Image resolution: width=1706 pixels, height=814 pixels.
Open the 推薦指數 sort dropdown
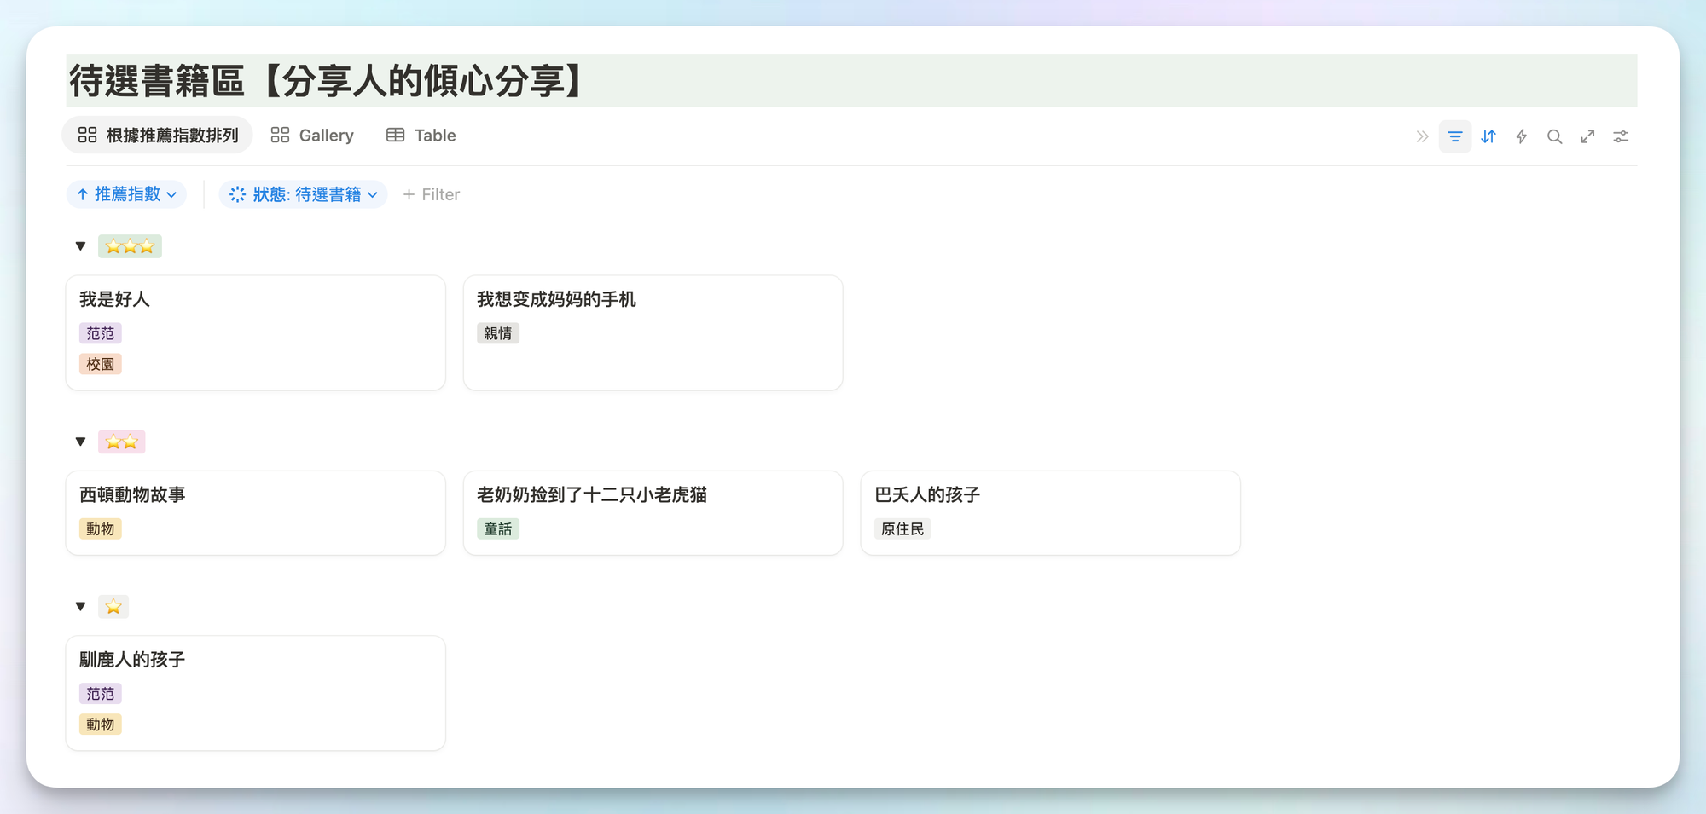[126, 194]
